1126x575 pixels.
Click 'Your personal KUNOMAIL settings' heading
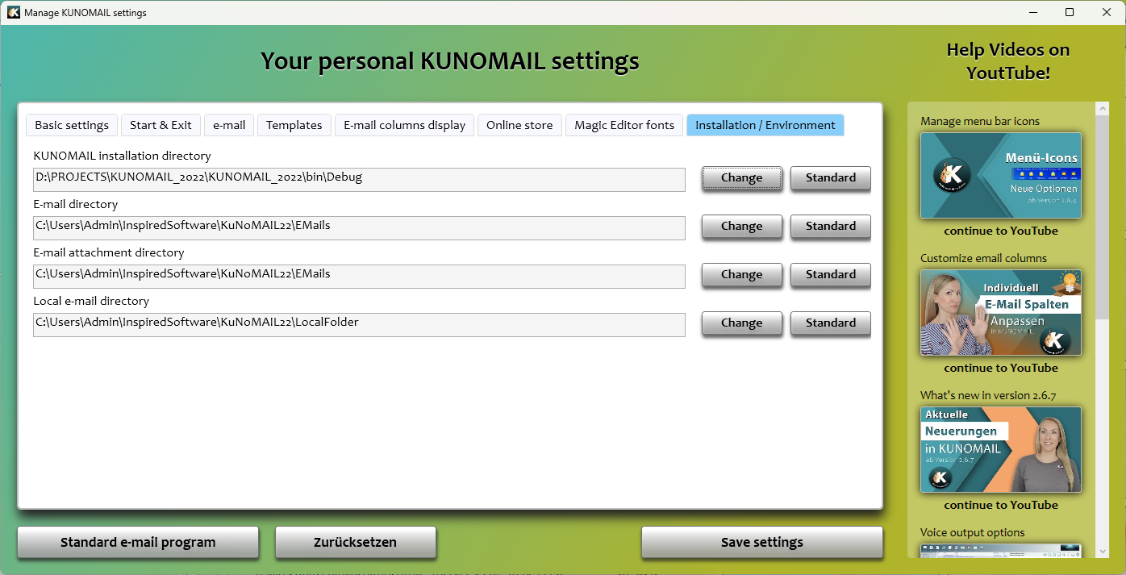tap(450, 61)
